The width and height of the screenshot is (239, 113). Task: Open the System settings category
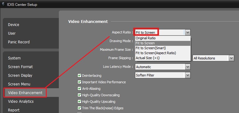pyautogui.click(x=14, y=58)
